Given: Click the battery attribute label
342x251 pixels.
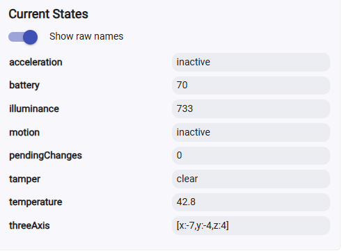Looking at the screenshot, I should coord(24,86).
